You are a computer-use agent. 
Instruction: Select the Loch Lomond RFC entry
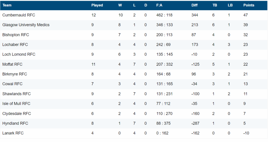pos(19,54)
